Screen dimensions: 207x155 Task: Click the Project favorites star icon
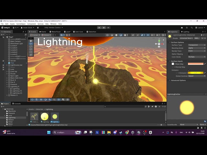pyautogui.click(x=159, y=107)
